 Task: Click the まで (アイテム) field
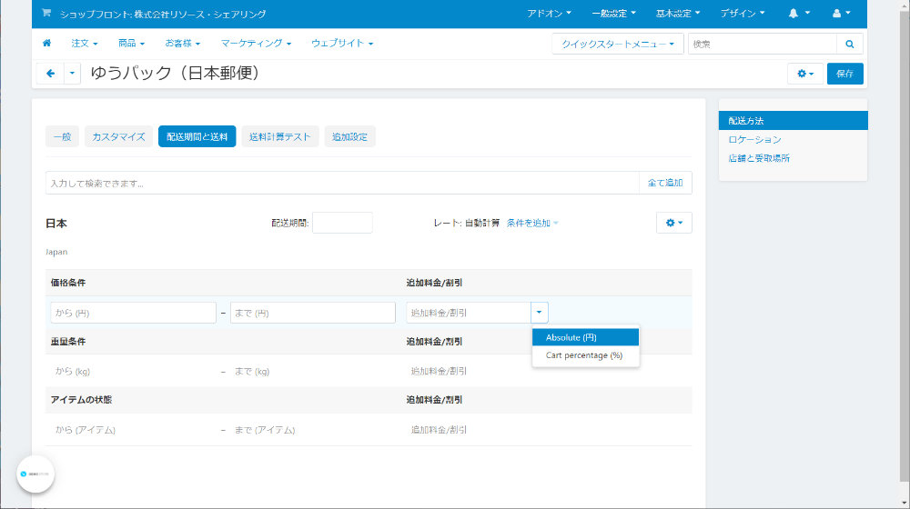313,430
